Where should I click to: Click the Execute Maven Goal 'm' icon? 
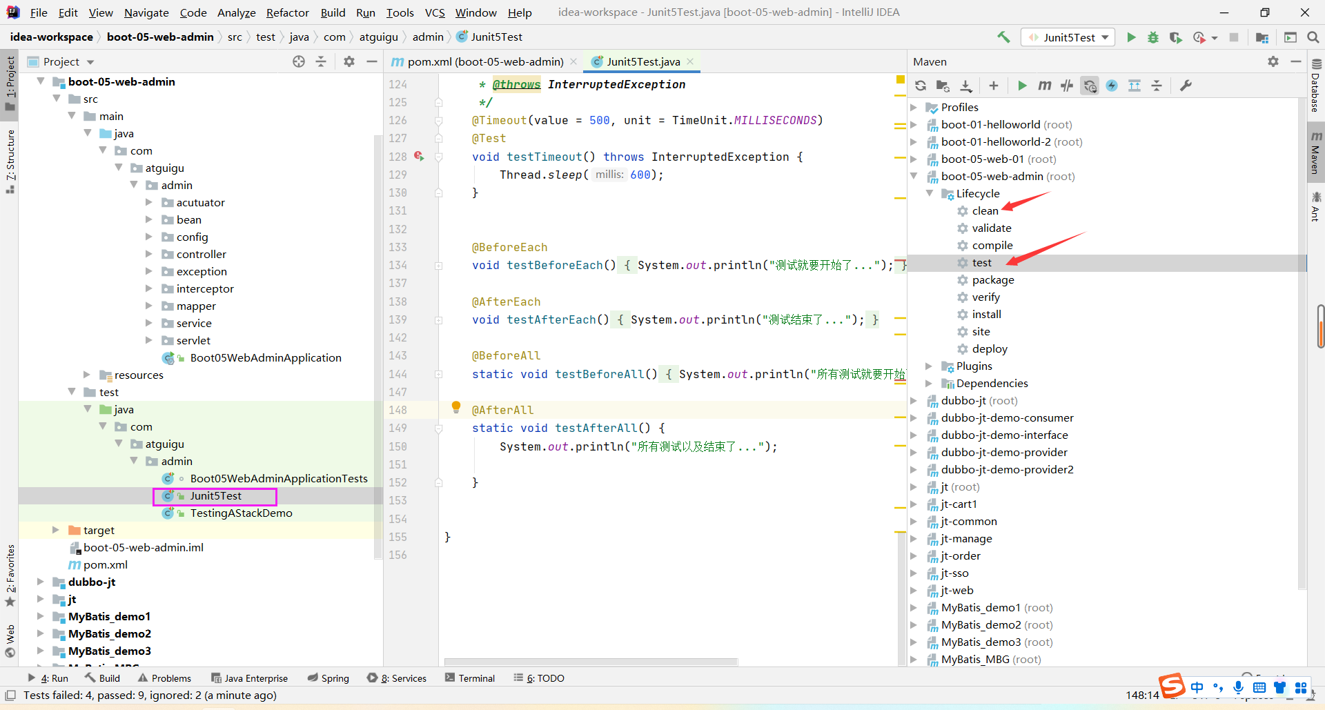click(1045, 86)
